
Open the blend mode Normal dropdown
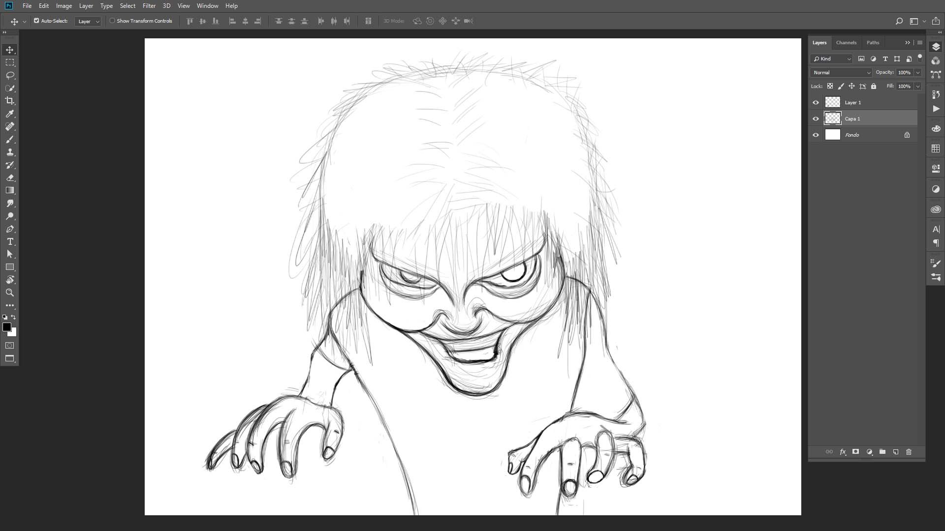point(841,72)
